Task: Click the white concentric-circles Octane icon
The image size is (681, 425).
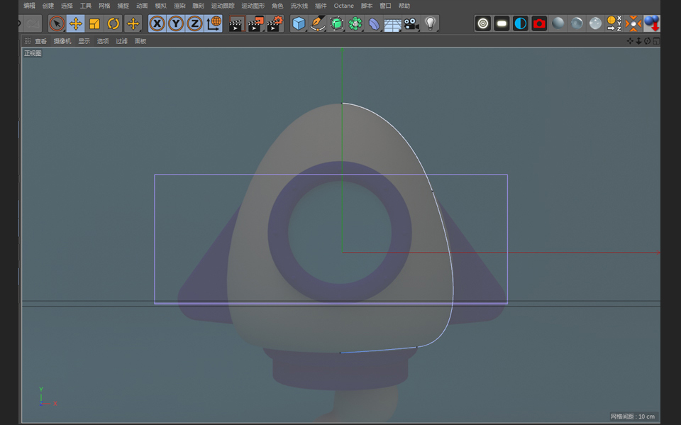Action: [483, 23]
